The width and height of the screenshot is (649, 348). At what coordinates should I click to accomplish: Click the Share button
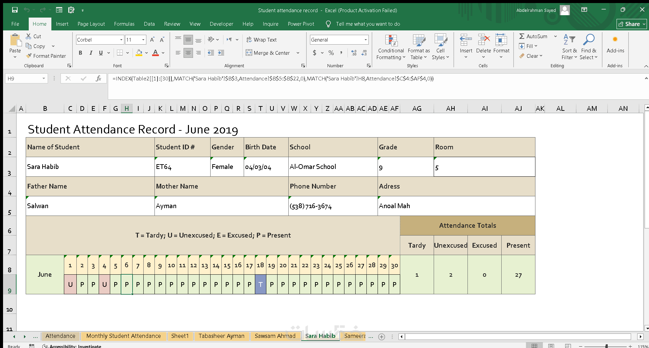pyautogui.click(x=631, y=24)
